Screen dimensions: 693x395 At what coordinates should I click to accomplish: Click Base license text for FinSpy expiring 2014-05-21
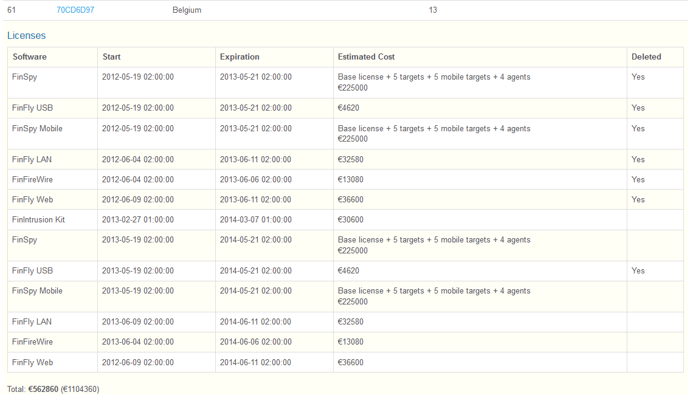(434, 240)
